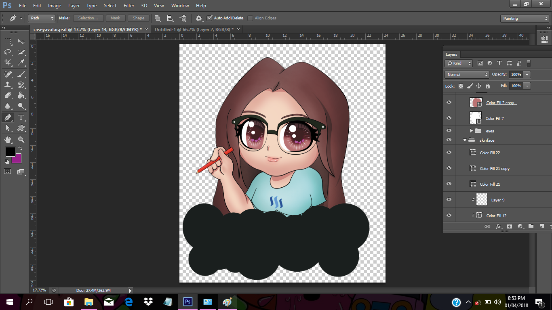Image resolution: width=552 pixels, height=310 pixels.
Task: Expand the eyes layer group
Action: tap(471, 131)
